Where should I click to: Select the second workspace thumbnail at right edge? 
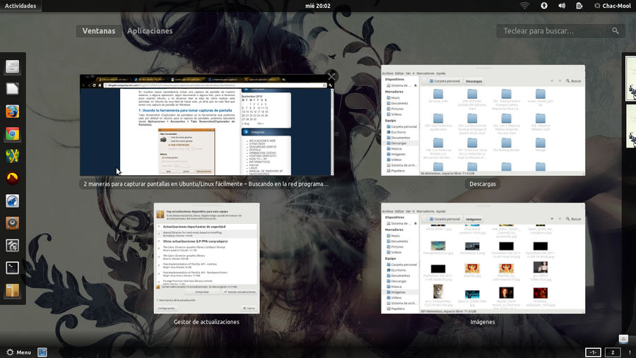tap(631, 126)
